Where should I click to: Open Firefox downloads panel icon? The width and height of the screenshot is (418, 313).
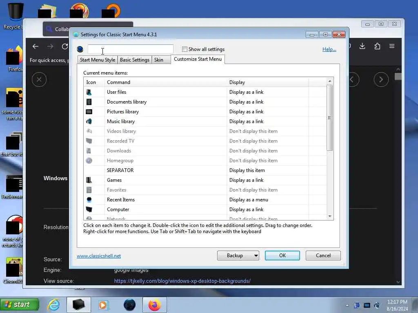point(362,46)
